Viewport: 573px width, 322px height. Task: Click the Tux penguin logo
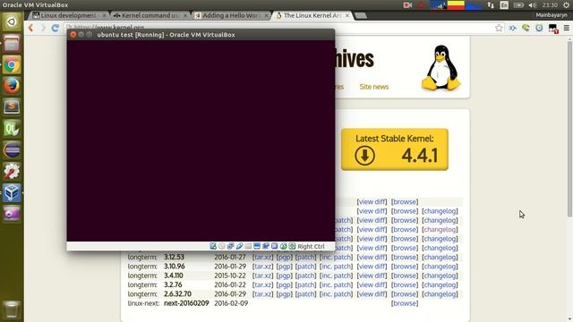[441, 68]
